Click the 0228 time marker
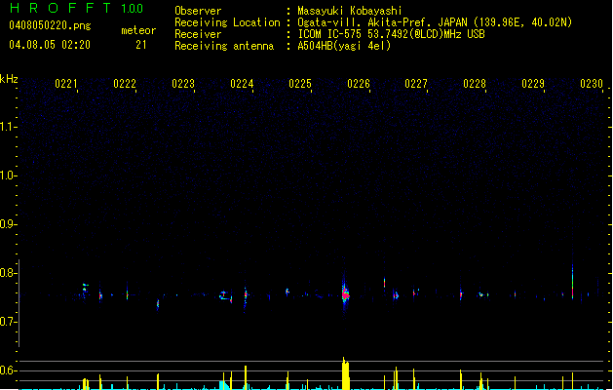The image size is (613, 390). pyautogui.click(x=475, y=84)
